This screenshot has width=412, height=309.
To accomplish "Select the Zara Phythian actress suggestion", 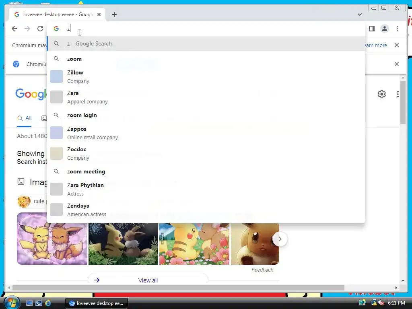I will [206, 189].
